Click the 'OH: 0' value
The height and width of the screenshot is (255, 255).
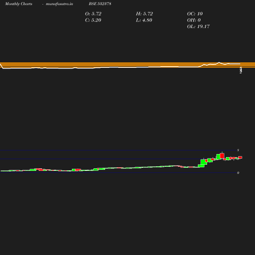[x=194, y=20]
